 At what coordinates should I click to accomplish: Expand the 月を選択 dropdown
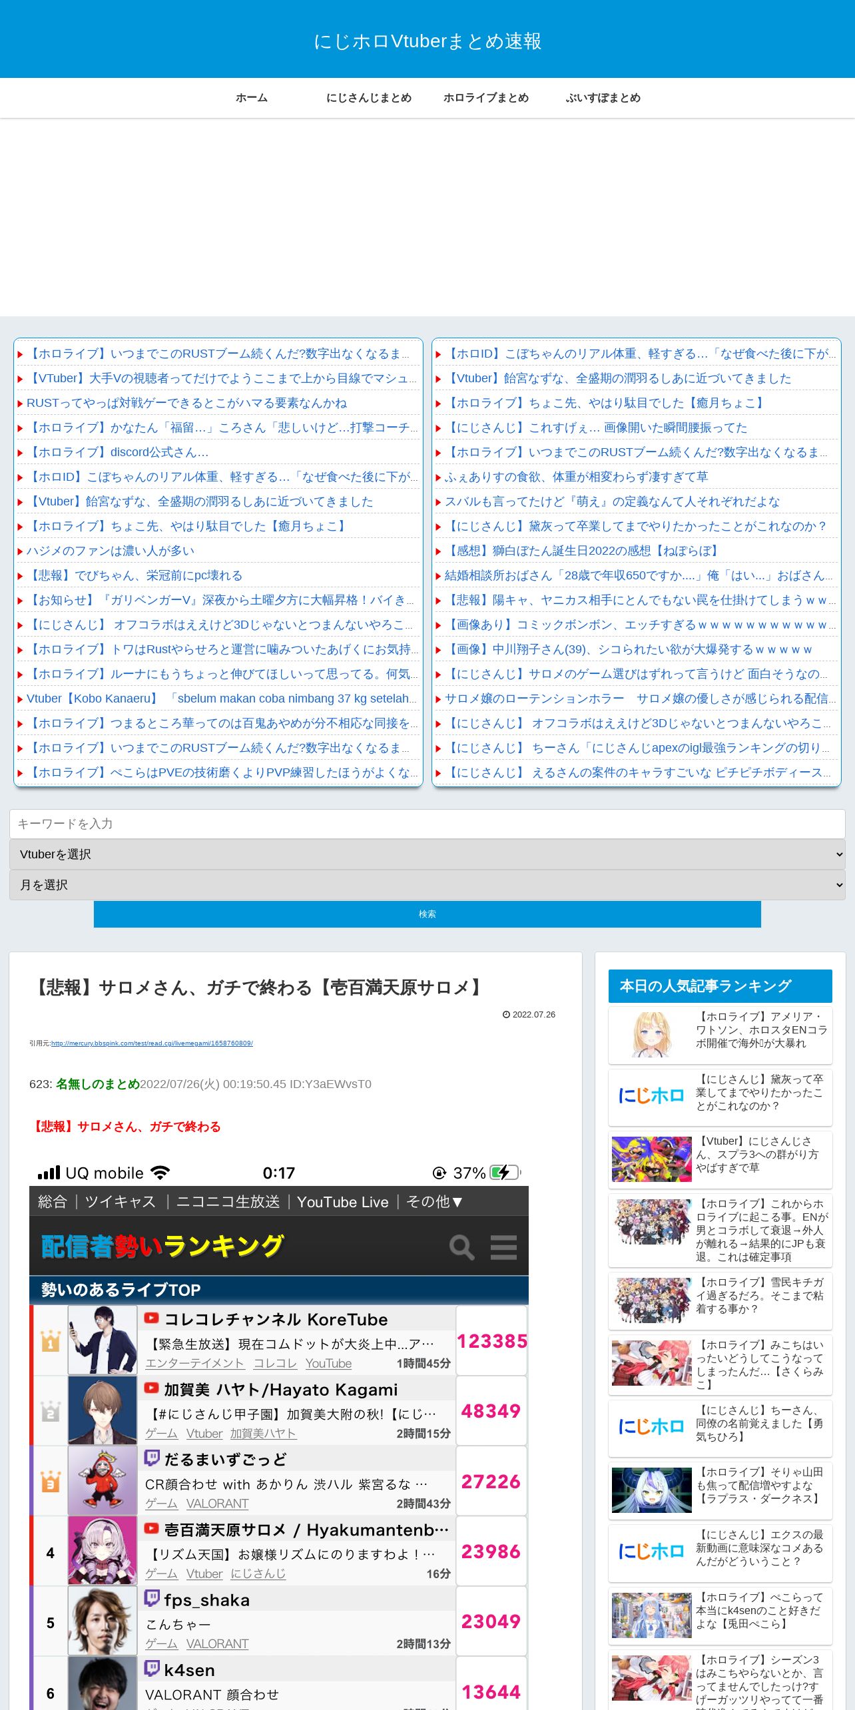pos(427,885)
